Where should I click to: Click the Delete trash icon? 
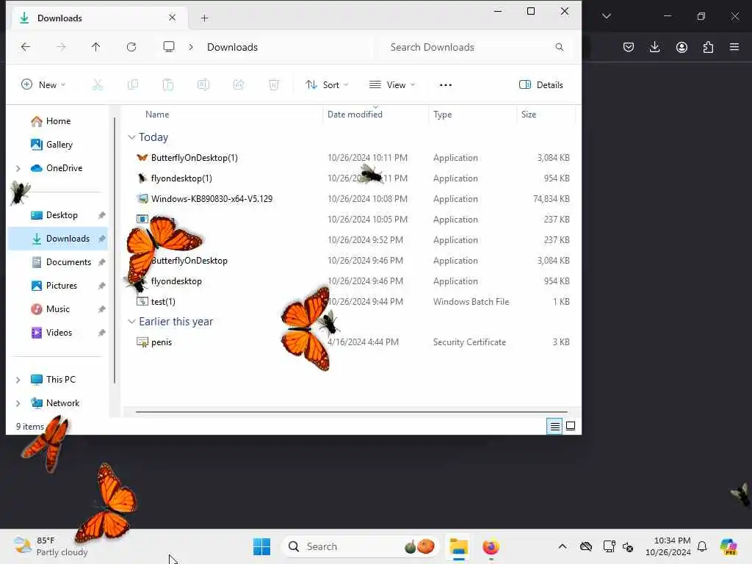(x=274, y=85)
